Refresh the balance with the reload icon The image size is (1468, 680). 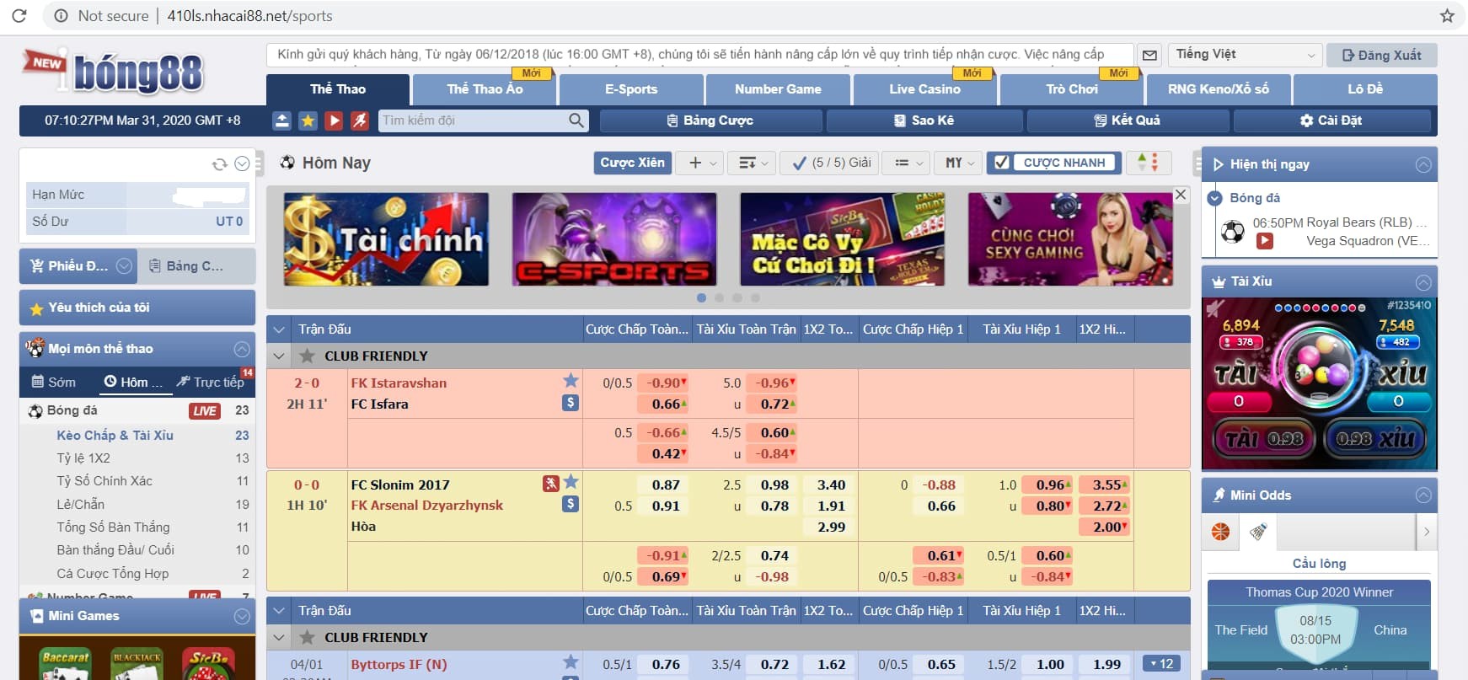click(x=219, y=164)
